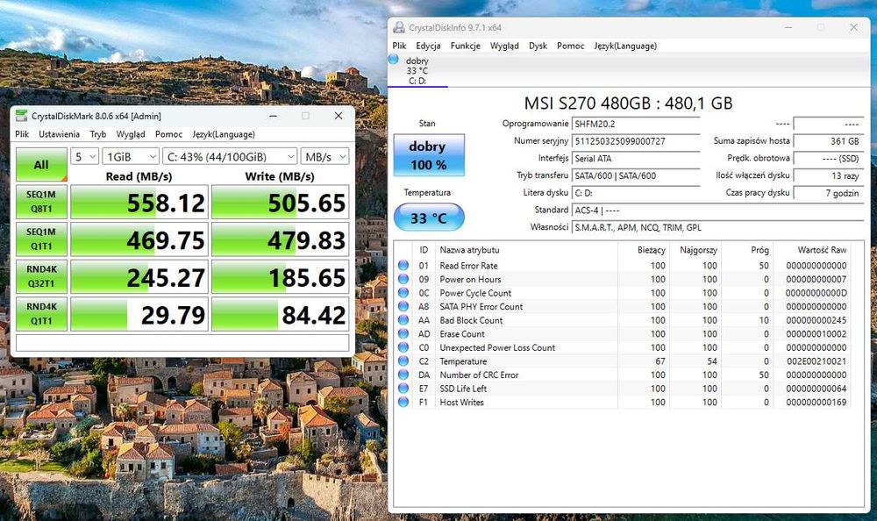Open Plik menu in CrystalDiskMark

pos(23,134)
